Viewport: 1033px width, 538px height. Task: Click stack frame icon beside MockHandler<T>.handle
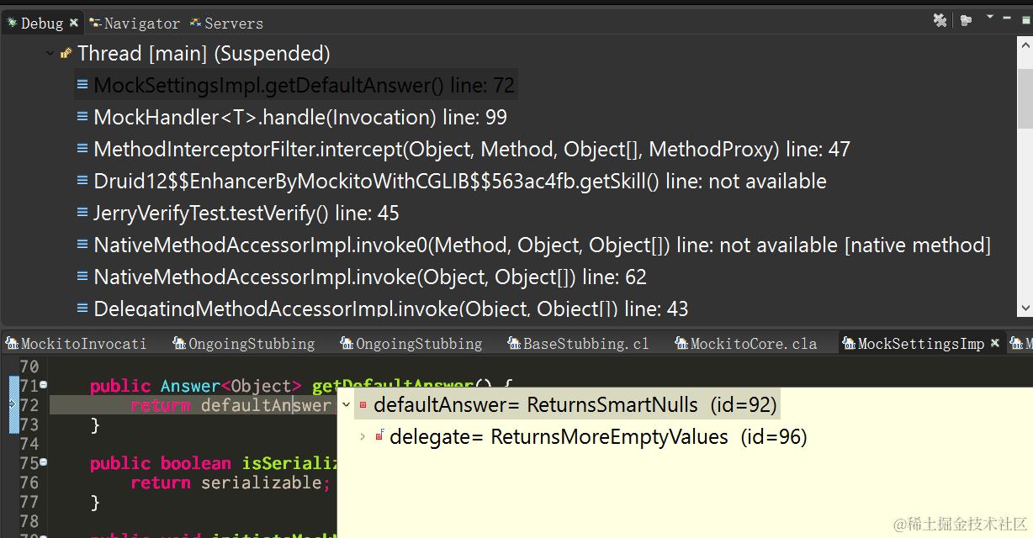[82, 117]
